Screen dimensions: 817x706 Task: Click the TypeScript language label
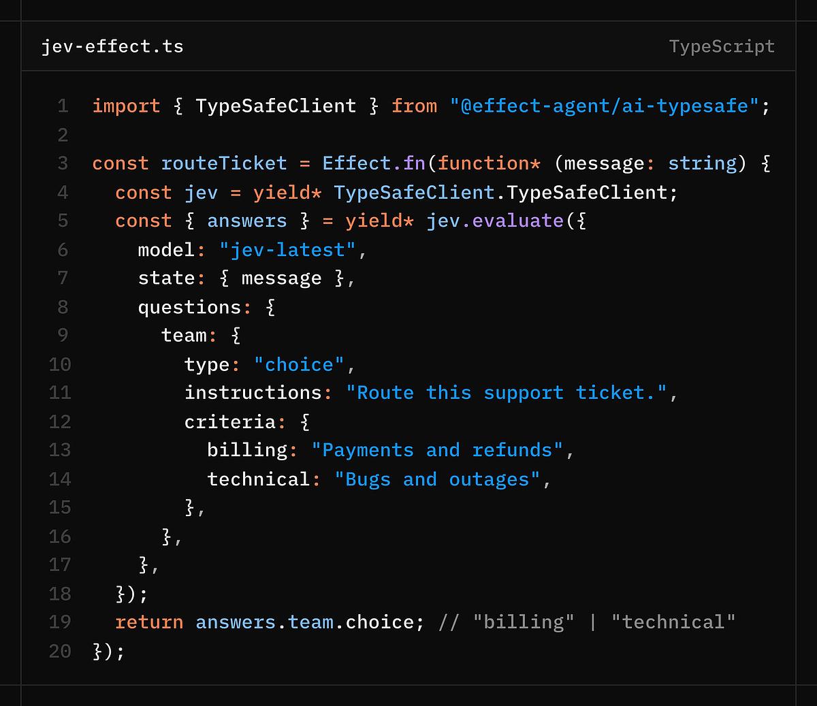722,46
